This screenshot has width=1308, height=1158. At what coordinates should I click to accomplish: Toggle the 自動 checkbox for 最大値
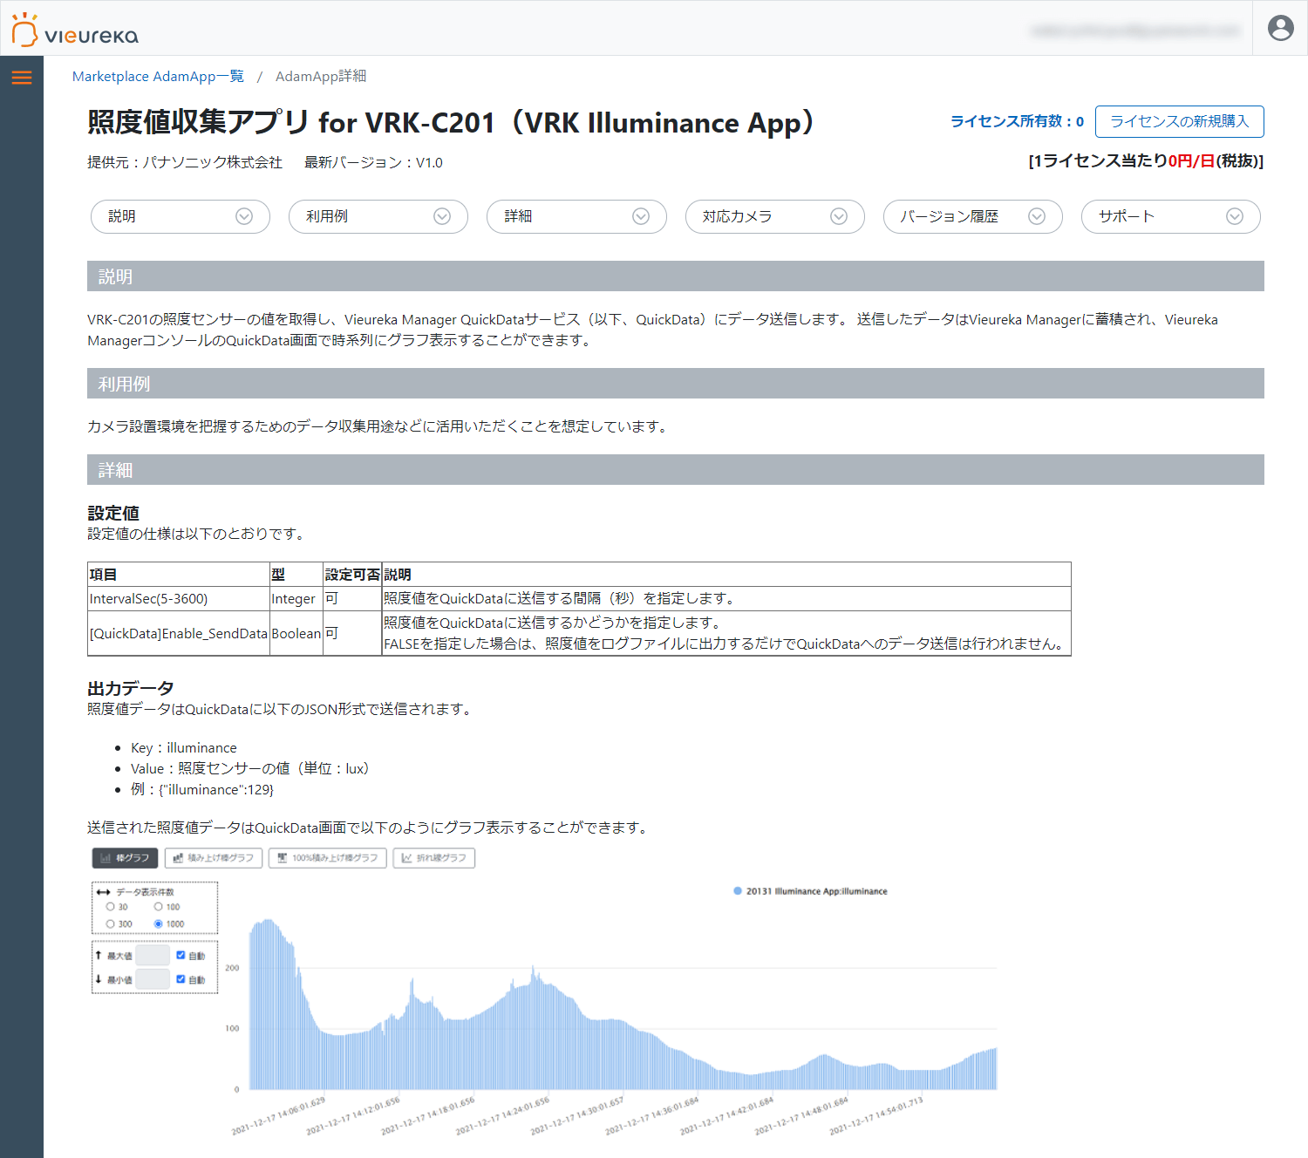181,956
